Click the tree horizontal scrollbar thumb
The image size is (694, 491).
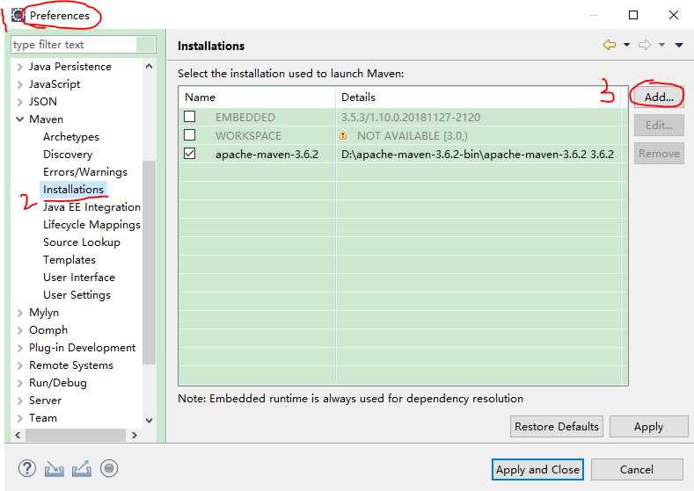coord(76,435)
